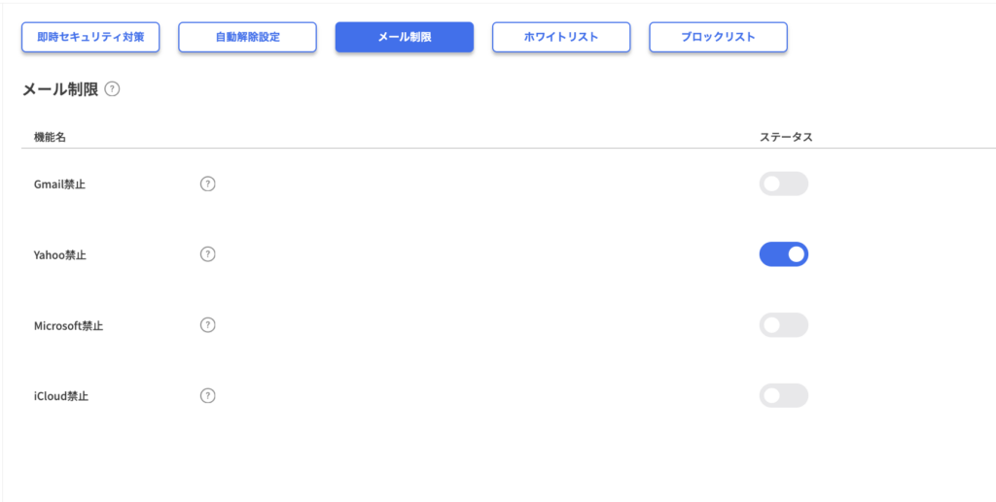
Task: Select the メール制限 tab
Action: [x=404, y=37]
